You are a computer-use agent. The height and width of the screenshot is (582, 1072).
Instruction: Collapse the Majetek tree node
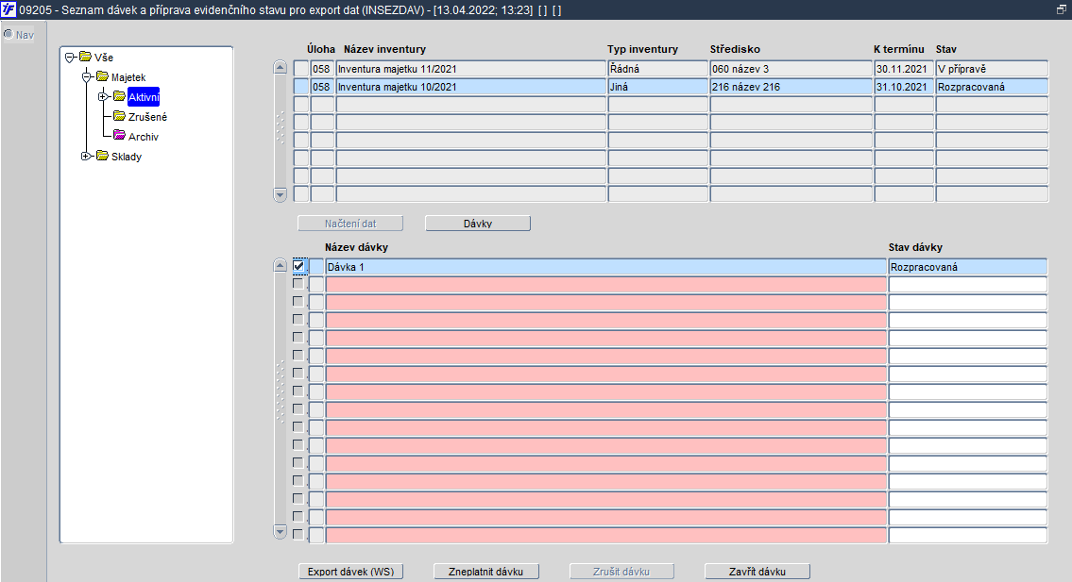pyautogui.click(x=86, y=77)
